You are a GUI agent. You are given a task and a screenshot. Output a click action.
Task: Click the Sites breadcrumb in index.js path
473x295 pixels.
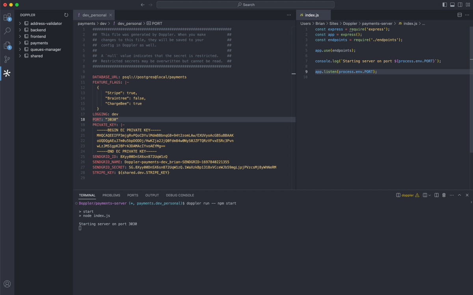(334, 24)
